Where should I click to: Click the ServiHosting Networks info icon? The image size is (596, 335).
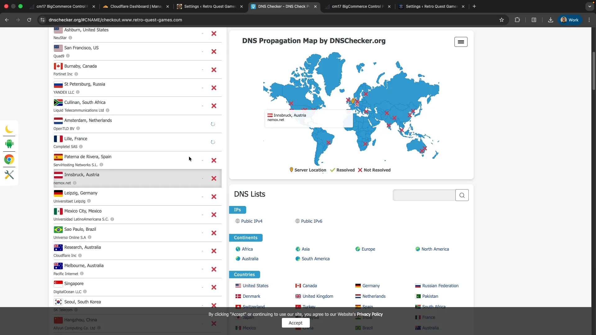click(101, 165)
